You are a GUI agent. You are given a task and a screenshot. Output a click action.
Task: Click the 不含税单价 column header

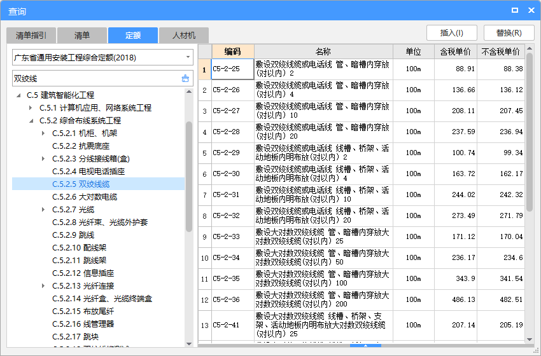pos(501,51)
